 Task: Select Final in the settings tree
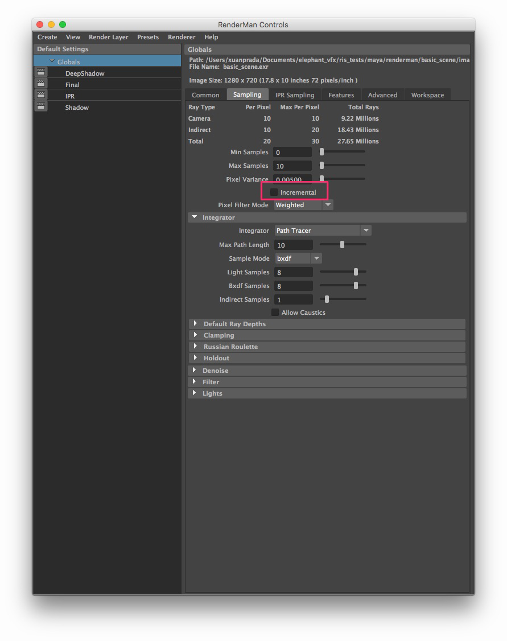click(72, 85)
